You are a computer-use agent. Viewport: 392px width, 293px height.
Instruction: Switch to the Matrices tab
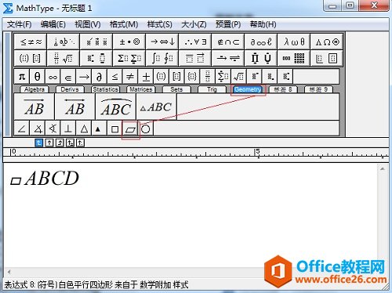pyautogui.click(x=141, y=89)
